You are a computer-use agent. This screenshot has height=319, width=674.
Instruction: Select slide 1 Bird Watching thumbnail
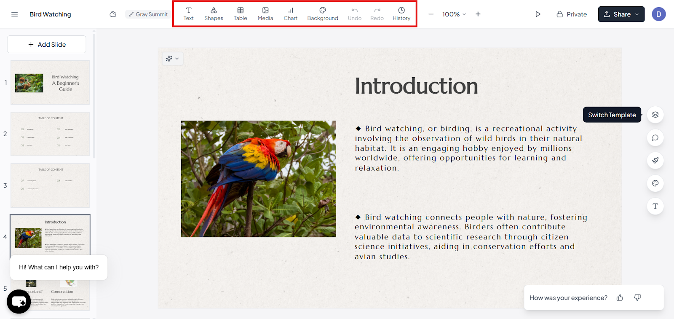(50, 83)
